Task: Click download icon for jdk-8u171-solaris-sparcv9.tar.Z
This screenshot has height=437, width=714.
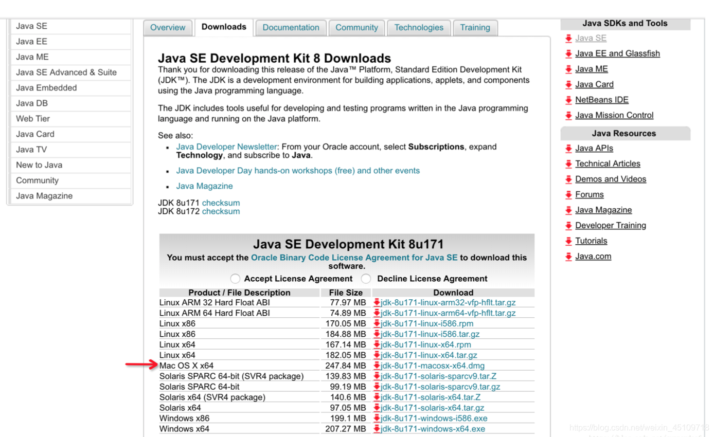Action: (x=377, y=376)
